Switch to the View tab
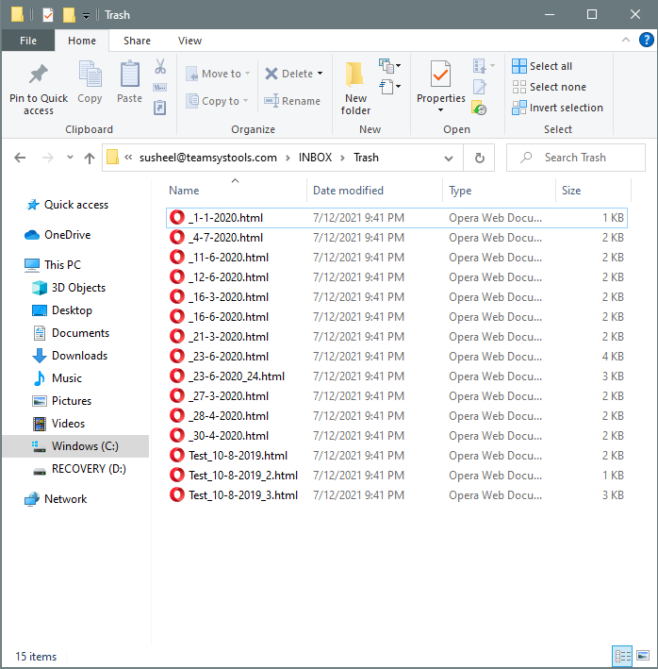 pyautogui.click(x=189, y=41)
